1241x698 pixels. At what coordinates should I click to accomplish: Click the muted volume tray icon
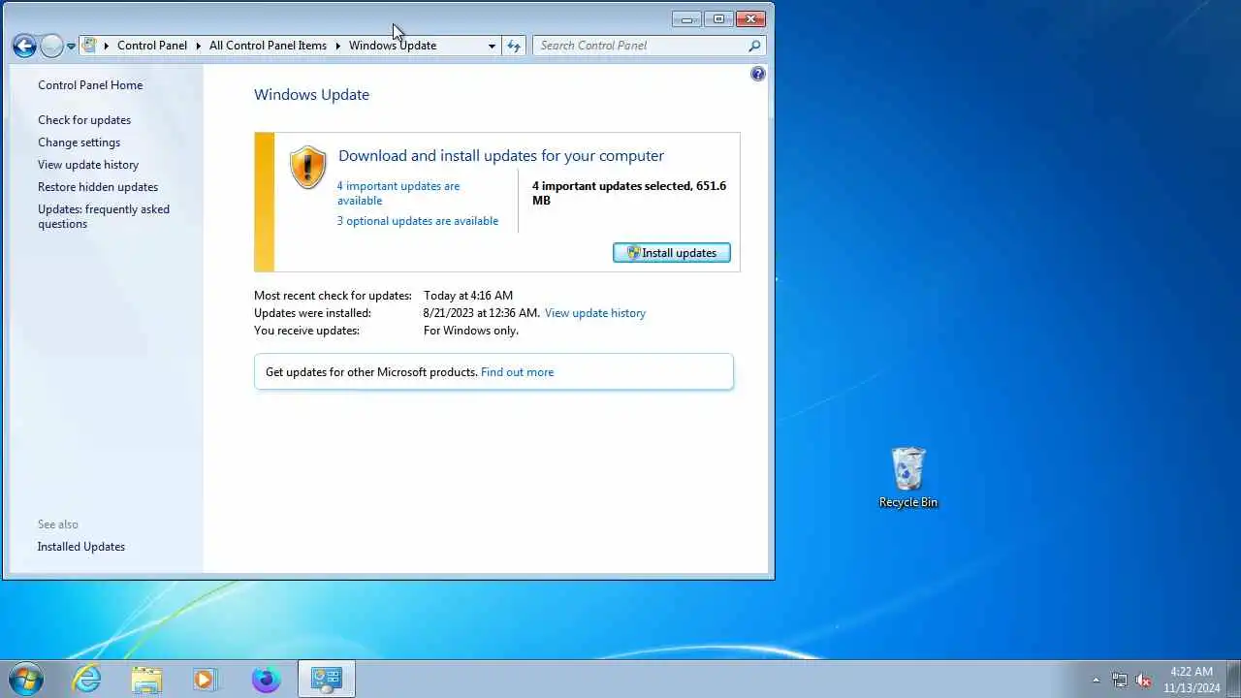(1143, 680)
